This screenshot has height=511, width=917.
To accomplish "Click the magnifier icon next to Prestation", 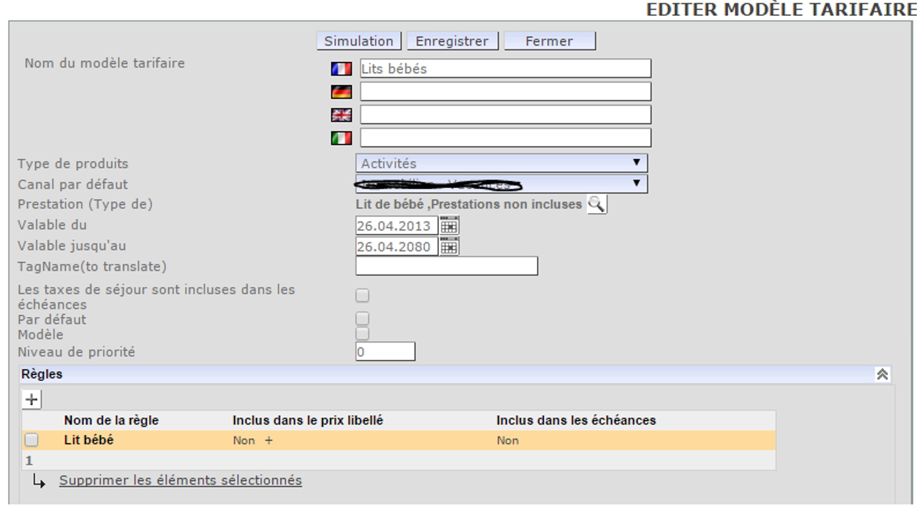I will 596,205.
